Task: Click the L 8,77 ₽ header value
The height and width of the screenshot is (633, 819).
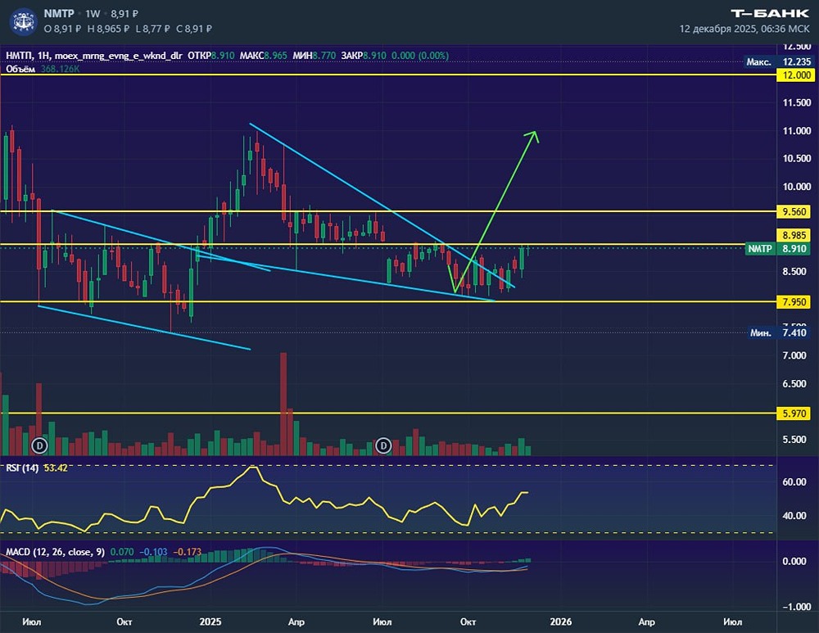Action: tap(152, 29)
